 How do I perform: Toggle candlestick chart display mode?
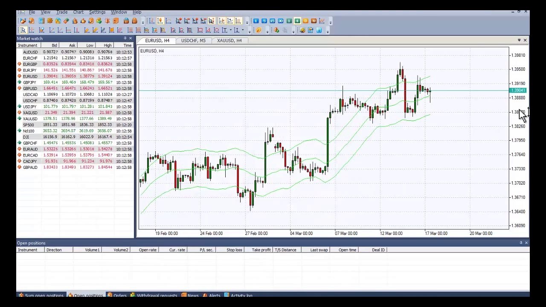[x=160, y=20]
